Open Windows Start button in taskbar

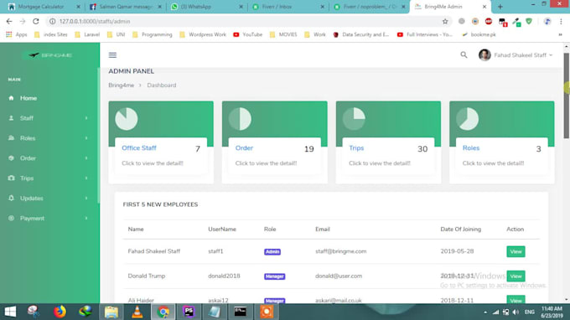coord(10,312)
